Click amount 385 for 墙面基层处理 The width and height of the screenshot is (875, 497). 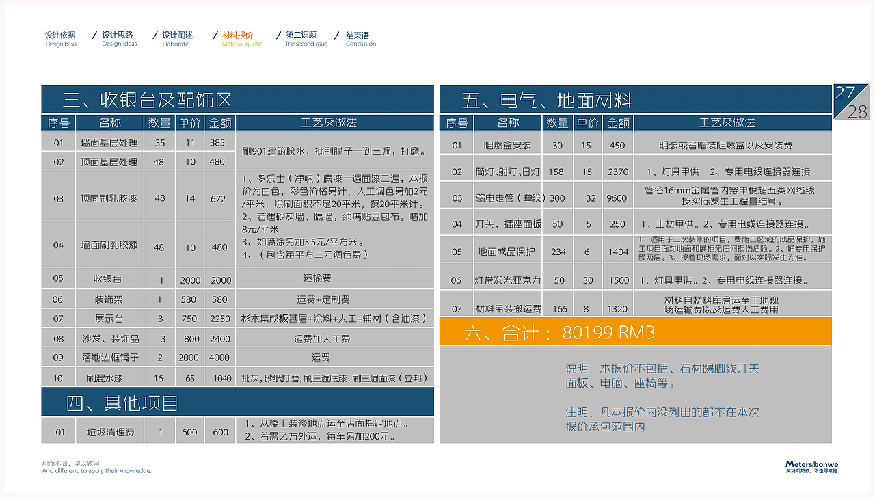pos(217,143)
